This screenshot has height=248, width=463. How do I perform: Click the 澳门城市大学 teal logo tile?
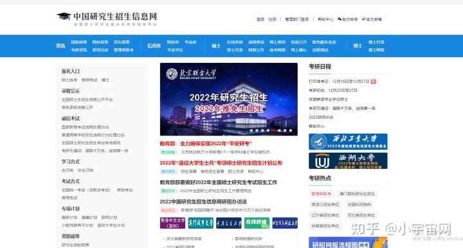201,223
